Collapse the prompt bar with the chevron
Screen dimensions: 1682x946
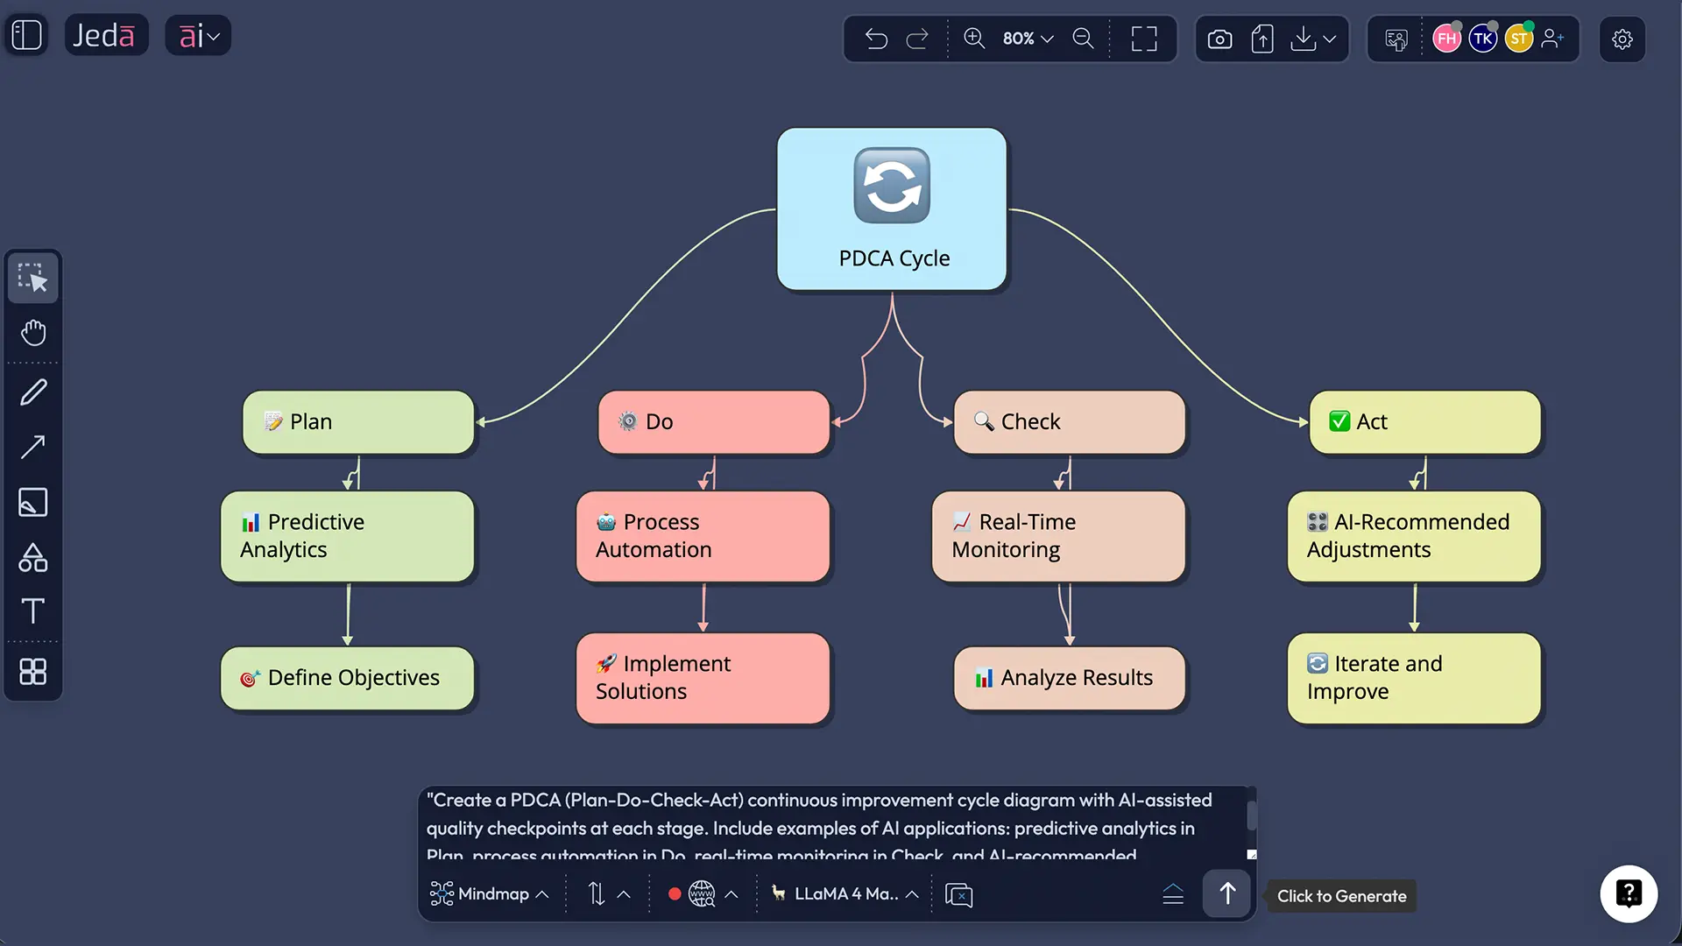1174,893
